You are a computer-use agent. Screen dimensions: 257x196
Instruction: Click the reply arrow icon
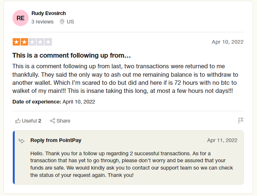22,141
